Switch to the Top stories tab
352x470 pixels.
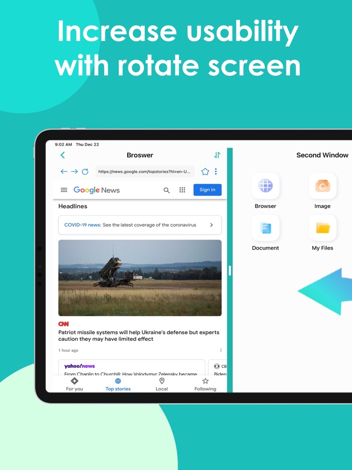click(118, 384)
